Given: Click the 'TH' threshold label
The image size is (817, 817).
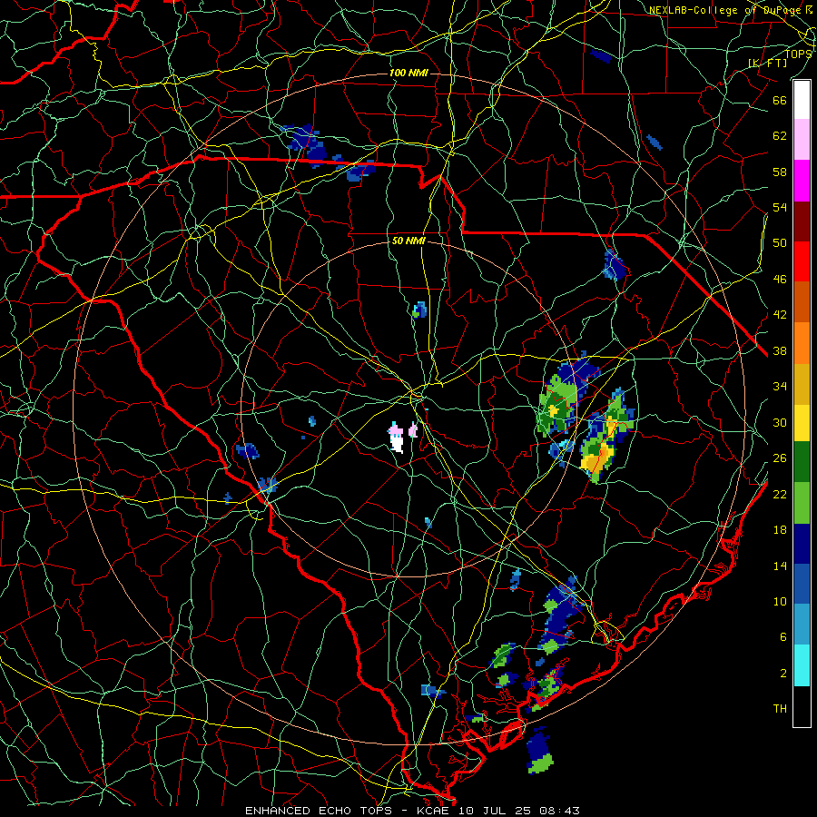Looking at the screenshot, I should [x=780, y=709].
